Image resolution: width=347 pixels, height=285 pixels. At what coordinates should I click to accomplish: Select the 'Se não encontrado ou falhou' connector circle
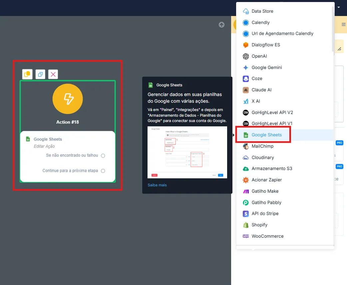tap(103, 155)
